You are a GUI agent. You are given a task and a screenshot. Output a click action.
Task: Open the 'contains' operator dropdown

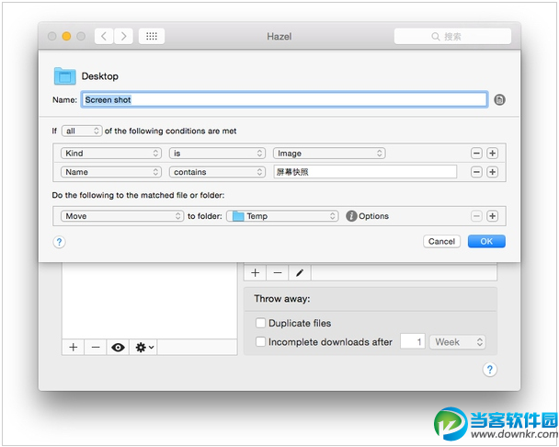tap(217, 172)
